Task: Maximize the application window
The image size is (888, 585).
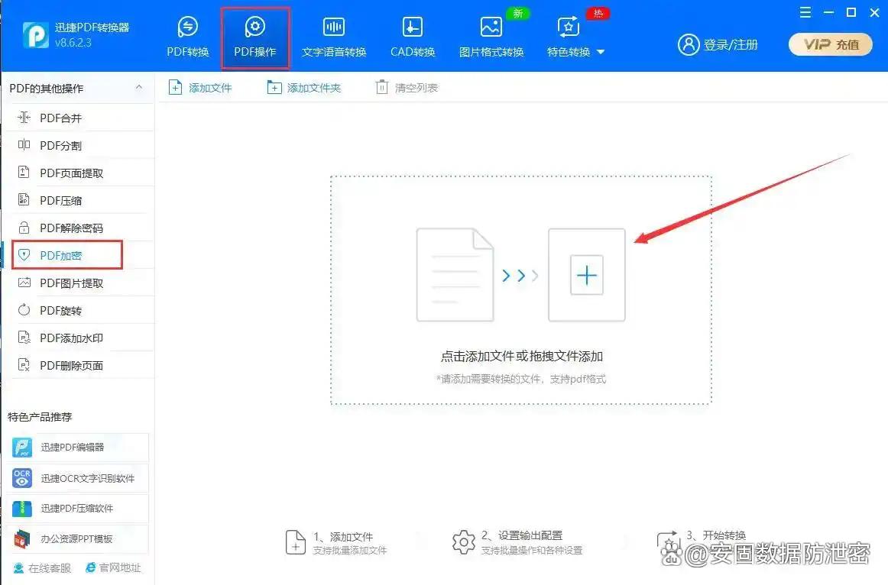Action: (851, 12)
